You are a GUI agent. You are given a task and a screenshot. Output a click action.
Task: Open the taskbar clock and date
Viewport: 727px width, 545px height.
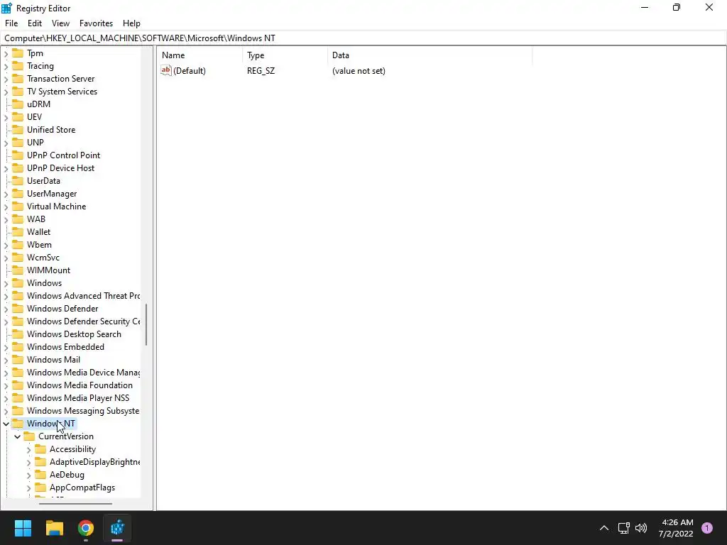(676, 528)
